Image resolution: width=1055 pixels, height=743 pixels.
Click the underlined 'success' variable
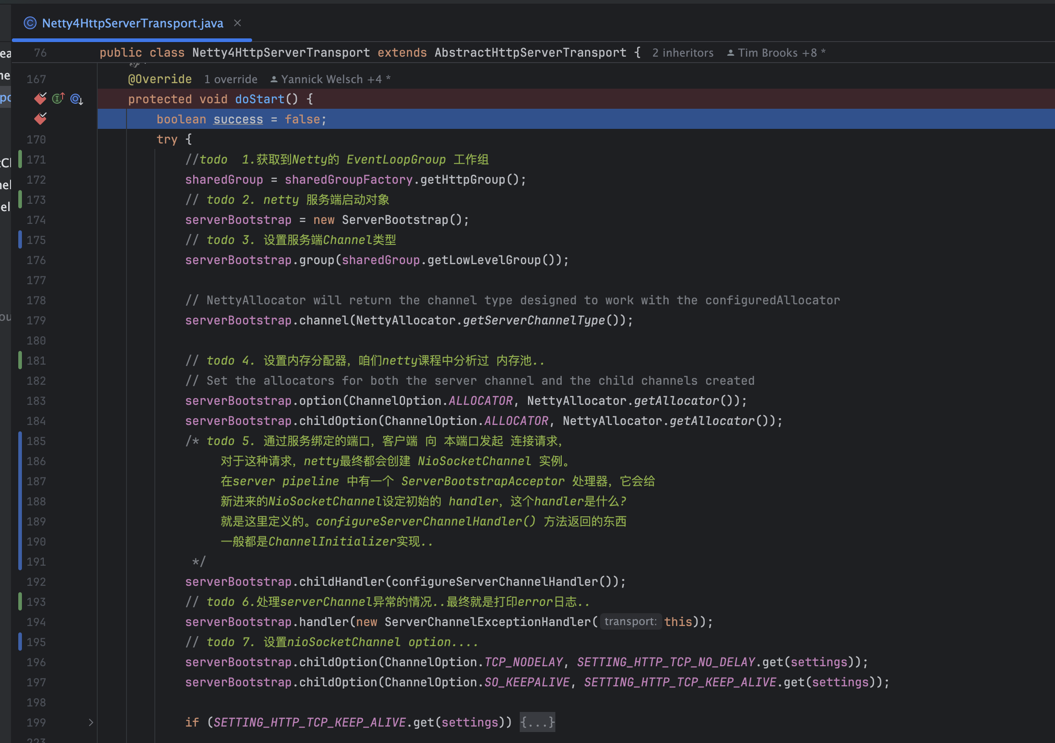pos(238,119)
